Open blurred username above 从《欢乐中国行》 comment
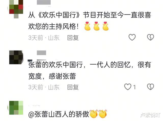The height and width of the screenshot is (121, 163). point(44,2)
